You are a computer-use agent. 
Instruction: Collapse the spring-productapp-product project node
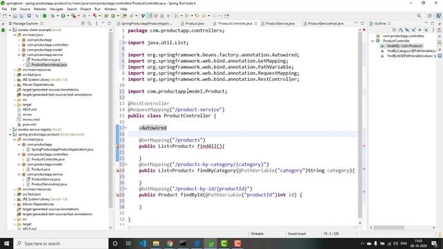[10, 135]
